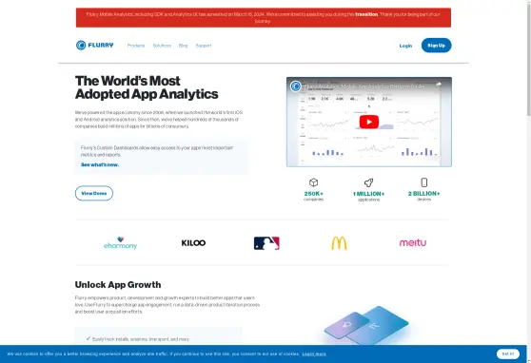Open the Products menu
This screenshot has width=531, height=363.
tap(136, 46)
